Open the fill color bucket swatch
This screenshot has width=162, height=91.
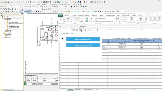click(79, 21)
